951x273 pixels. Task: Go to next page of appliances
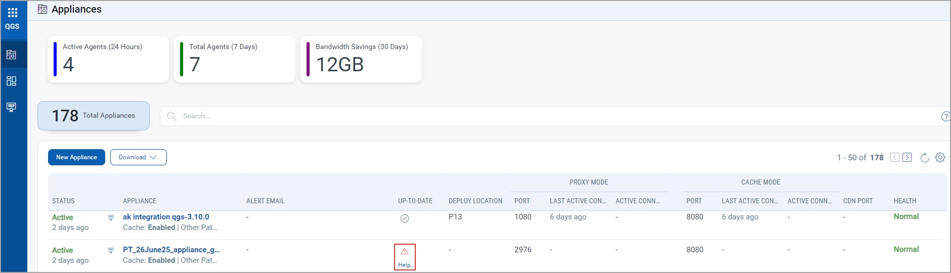(x=907, y=158)
